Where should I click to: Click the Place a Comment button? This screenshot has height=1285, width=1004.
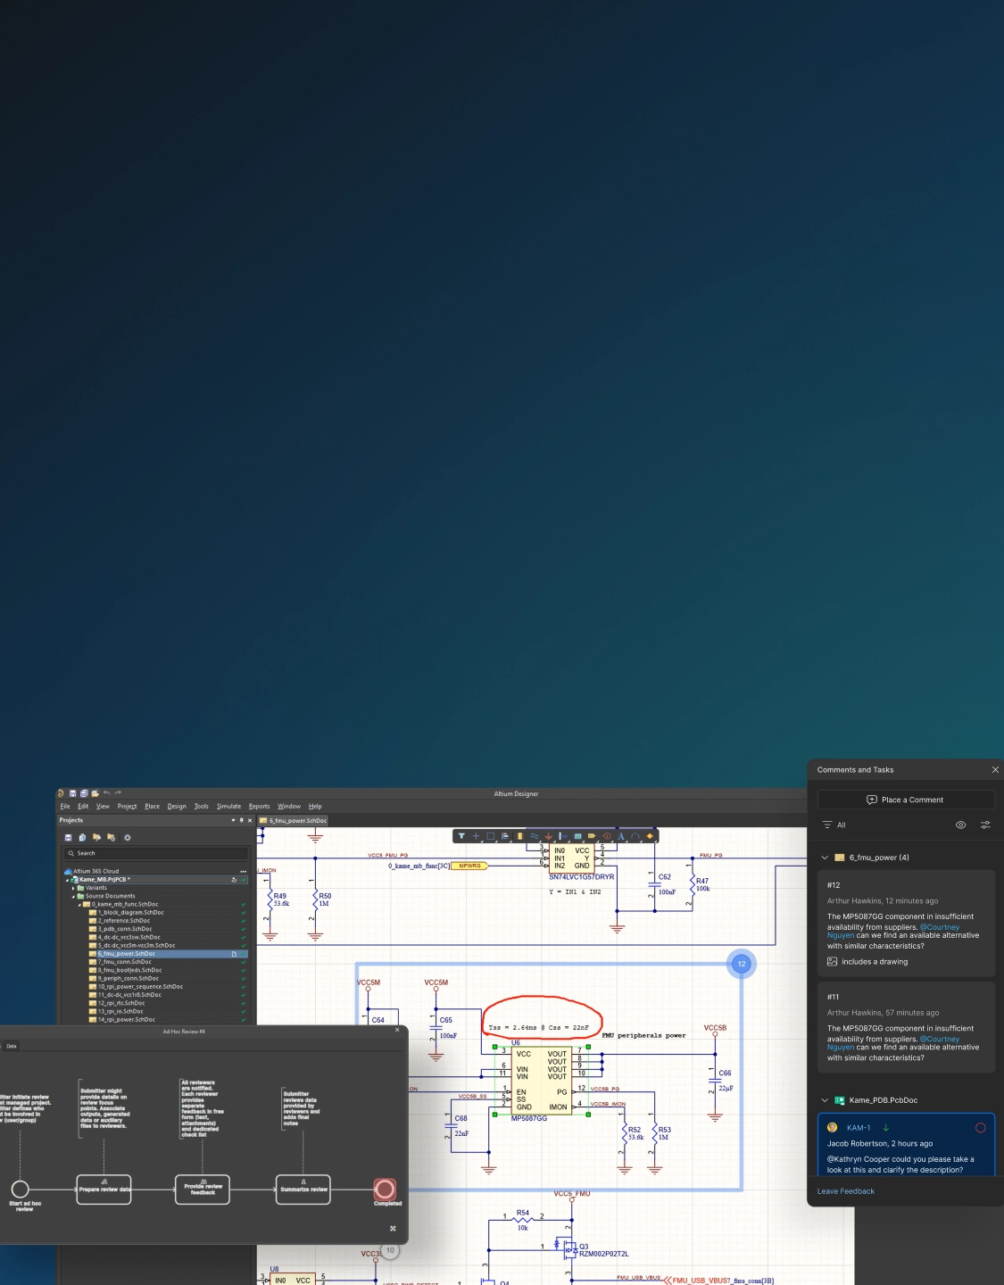pyautogui.click(x=905, y=800)
